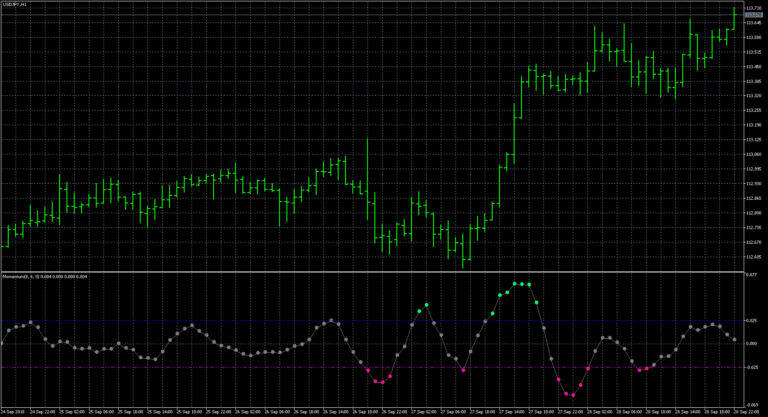Click the 113.710 price scale label
768x417 pixels.
(754, 8)
